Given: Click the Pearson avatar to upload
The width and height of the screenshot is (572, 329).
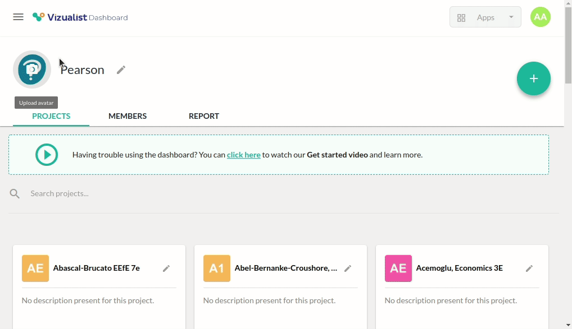Looking at the screenshot, I should pyautogui.click(x=32, y=69).
